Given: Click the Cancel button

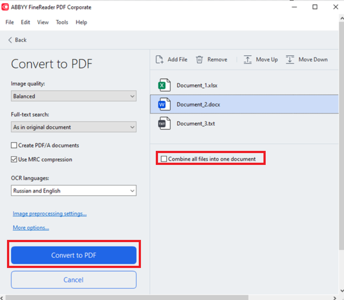Looking at the screenshot, I should click(x=74, y=279).
